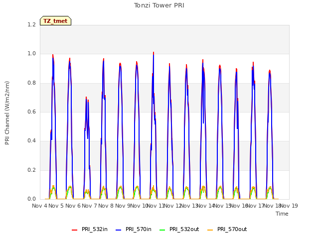Click the 1.2 y-axis tick label
Screen dimensions: 319x239
(x=31, y=25)
